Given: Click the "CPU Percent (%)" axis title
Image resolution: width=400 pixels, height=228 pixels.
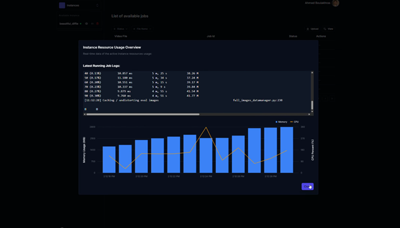Looking at the screenshot, I should click(x=313, y=150).
